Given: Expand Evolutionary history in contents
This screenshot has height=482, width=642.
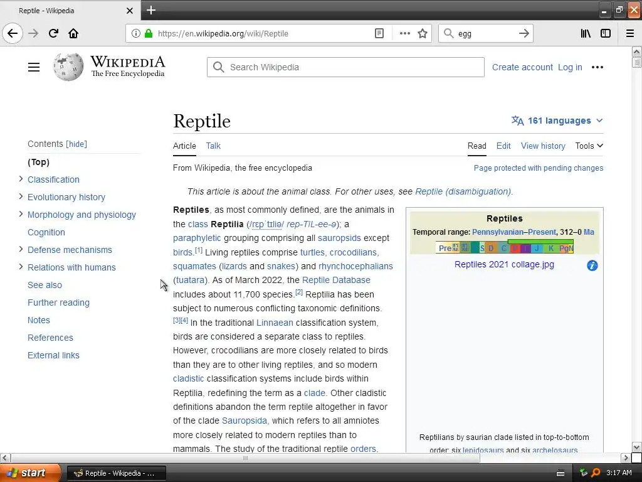Looking at the screenshot, I should click(x=21, y=196).
